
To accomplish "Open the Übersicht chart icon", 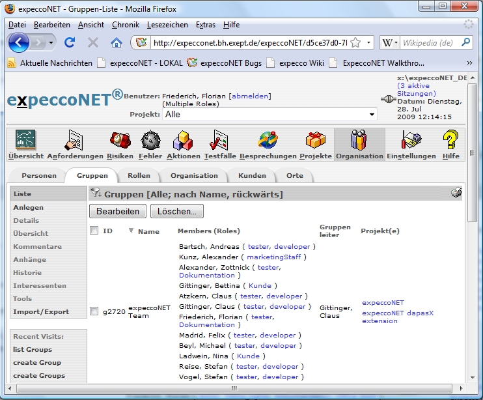I will [x=25, y=140].
